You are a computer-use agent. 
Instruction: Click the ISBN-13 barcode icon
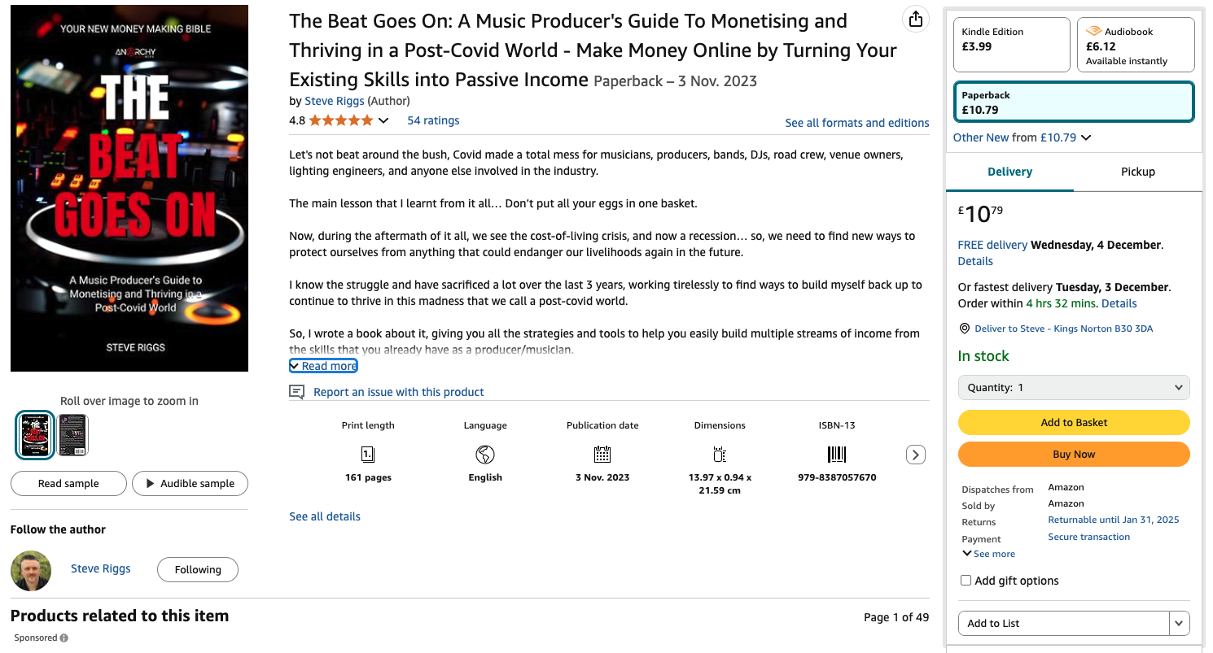837,454
